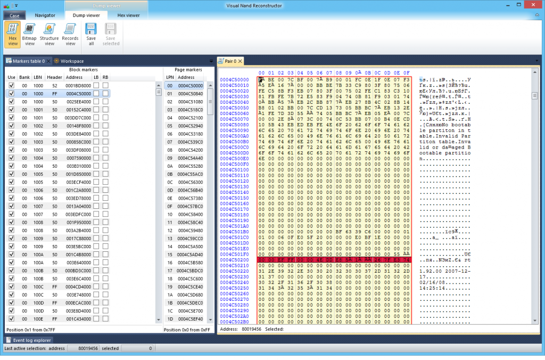545x360 pixels.
Task: Open the Workspace tab
Action: tap(69, 61)
